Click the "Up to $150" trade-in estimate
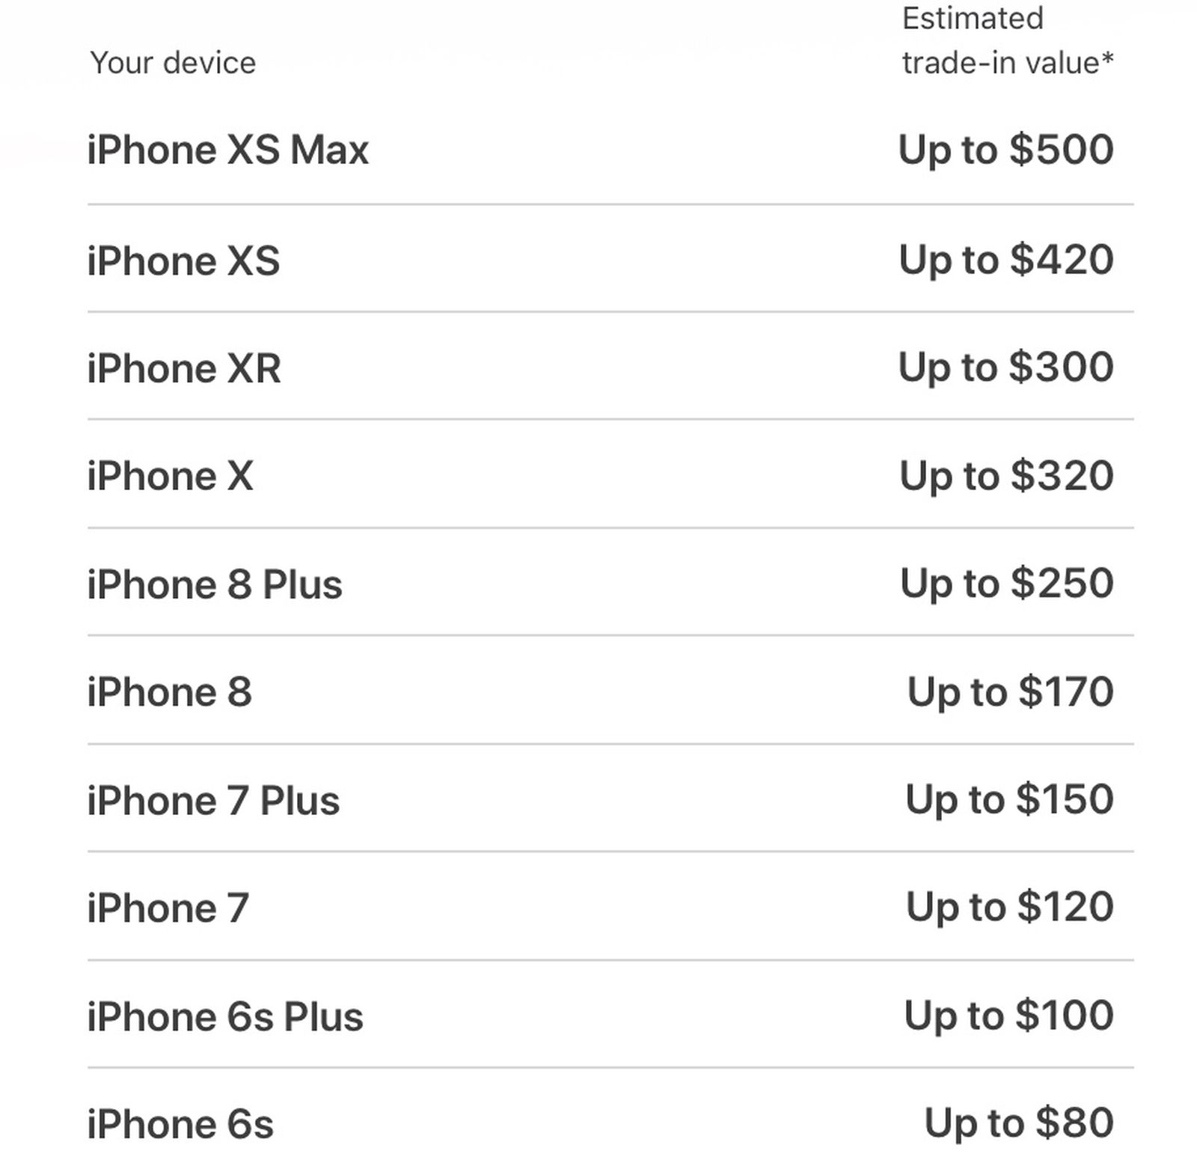This screenshot has height=1154, width=1197. 1009,799
